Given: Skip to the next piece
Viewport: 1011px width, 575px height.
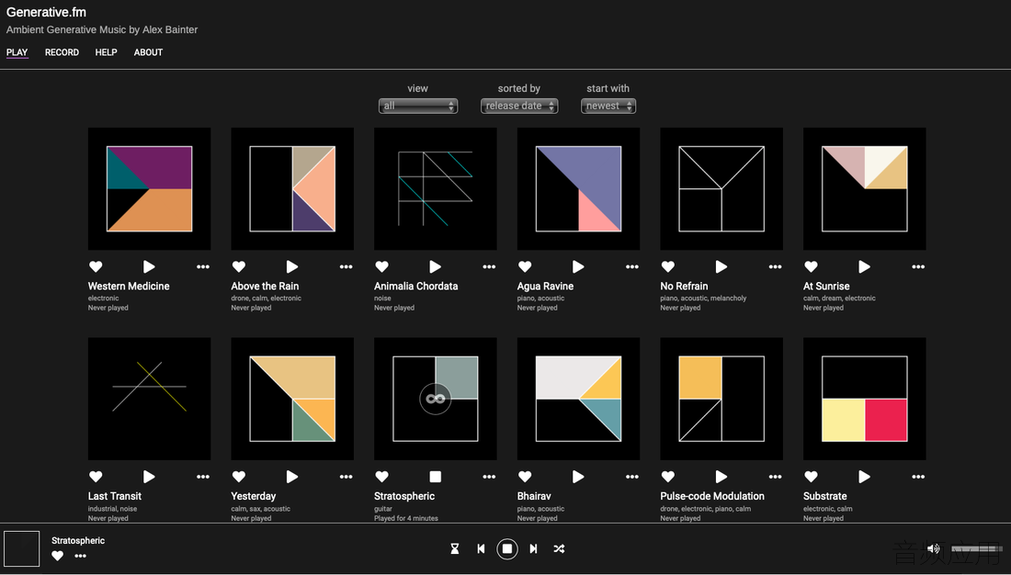Looking at the screenshot, I should pyautogui.click(x=533, y=548).
